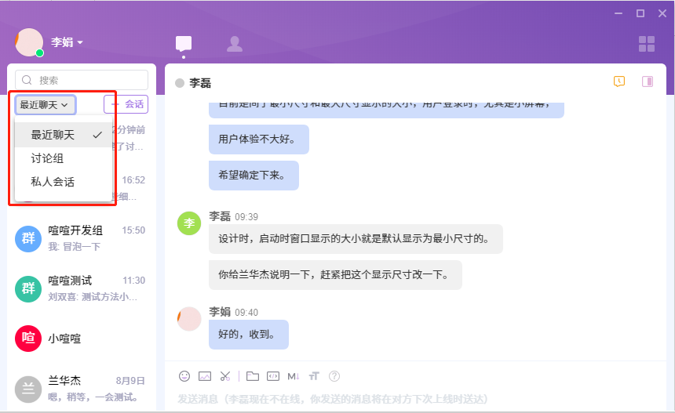Click the help question mark icon

(334, 376)
